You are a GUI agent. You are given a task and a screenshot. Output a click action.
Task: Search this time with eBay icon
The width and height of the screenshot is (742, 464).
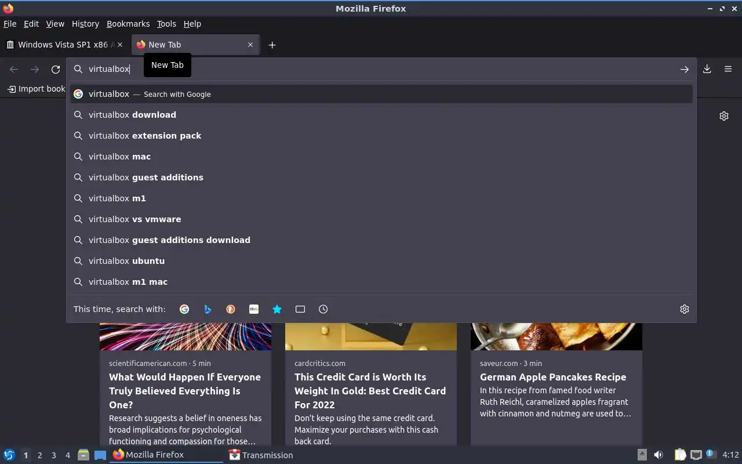pyautogui.click(x=254, y=309)
